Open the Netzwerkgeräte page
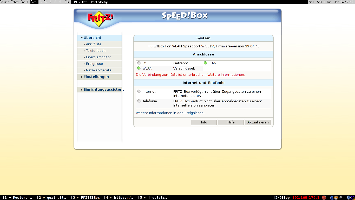Viewport: 355px width, 200px height. tap(99, 70)
